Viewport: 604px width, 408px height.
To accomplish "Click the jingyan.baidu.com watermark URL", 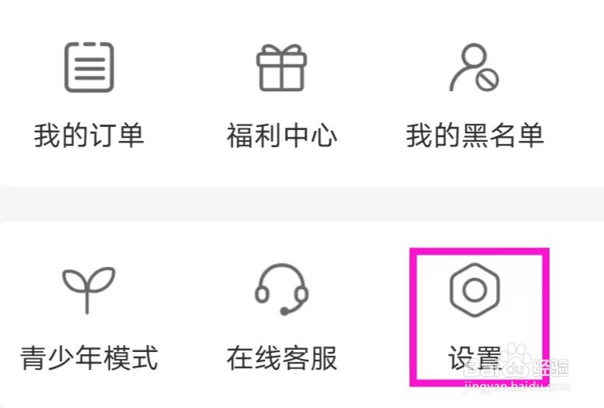I will pos(516,386).
